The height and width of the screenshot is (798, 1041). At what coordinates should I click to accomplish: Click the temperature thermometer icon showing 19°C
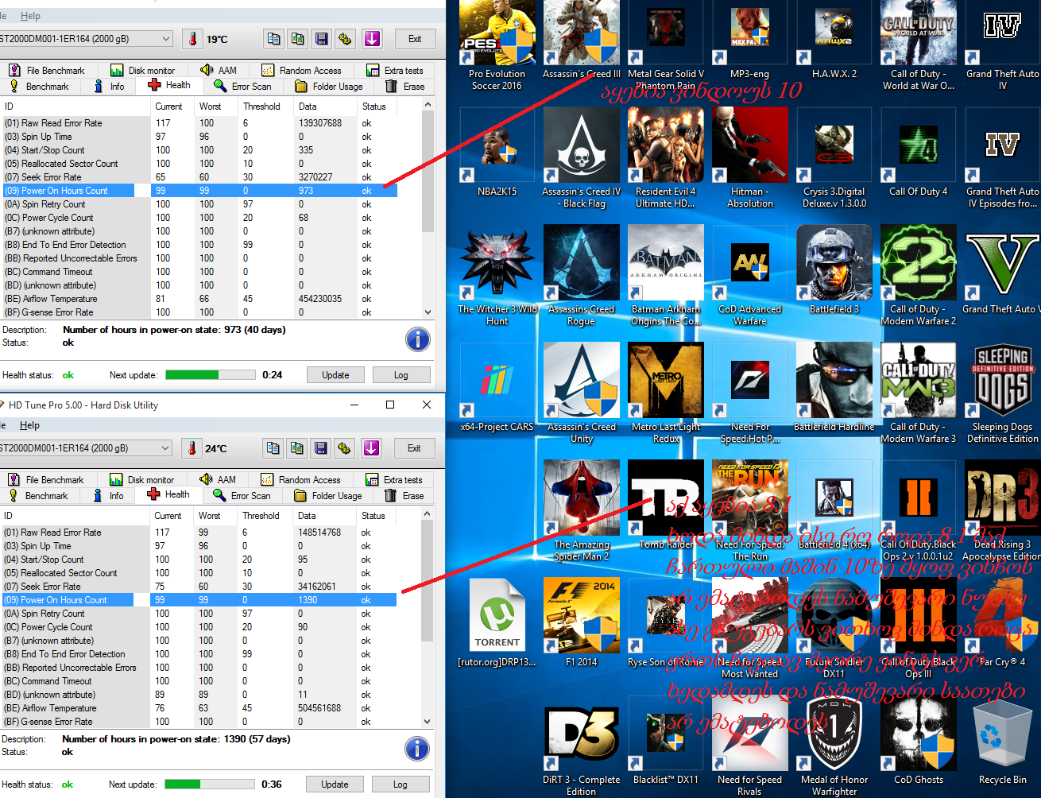tap(193, 39)
